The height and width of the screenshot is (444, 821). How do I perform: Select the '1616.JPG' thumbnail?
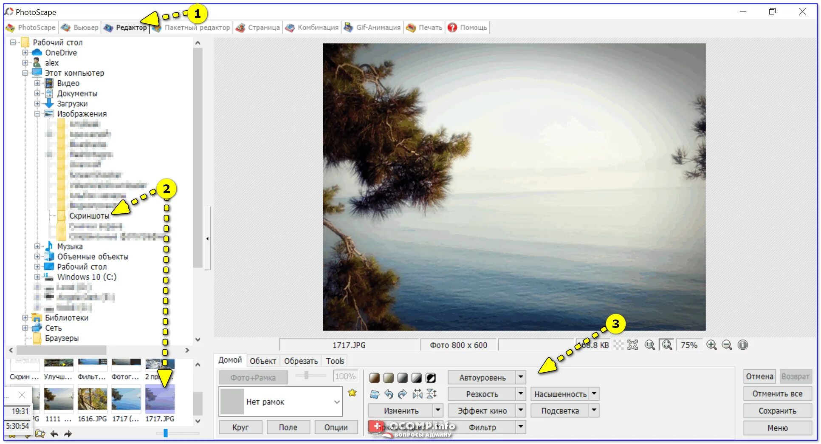click(92, 404)
